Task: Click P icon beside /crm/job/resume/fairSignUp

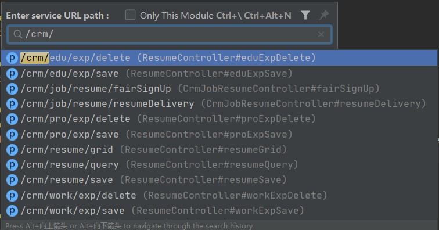Action: click(x=12, y=89)
